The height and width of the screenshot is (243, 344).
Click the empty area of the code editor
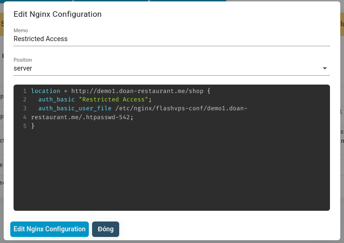tap(171, 173)
